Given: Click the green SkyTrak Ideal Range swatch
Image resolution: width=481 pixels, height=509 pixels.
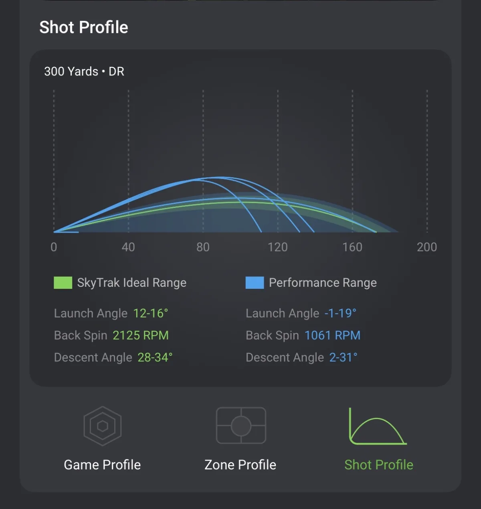Looking at the screenshot, I should point(63,282).
